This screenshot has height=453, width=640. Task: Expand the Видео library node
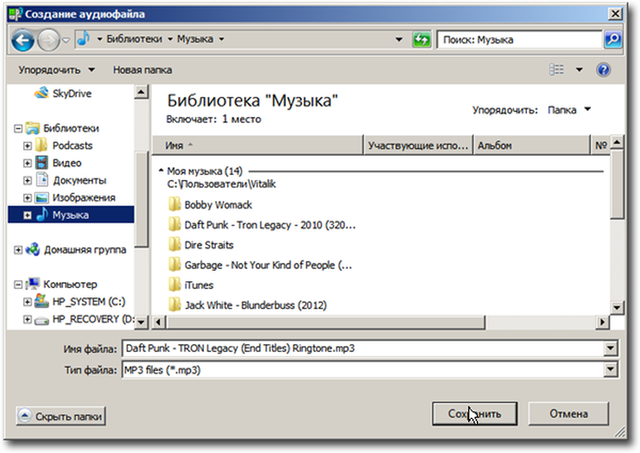point(28,163)
